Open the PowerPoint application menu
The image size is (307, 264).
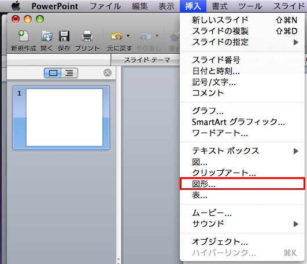[x=55, y=6]
